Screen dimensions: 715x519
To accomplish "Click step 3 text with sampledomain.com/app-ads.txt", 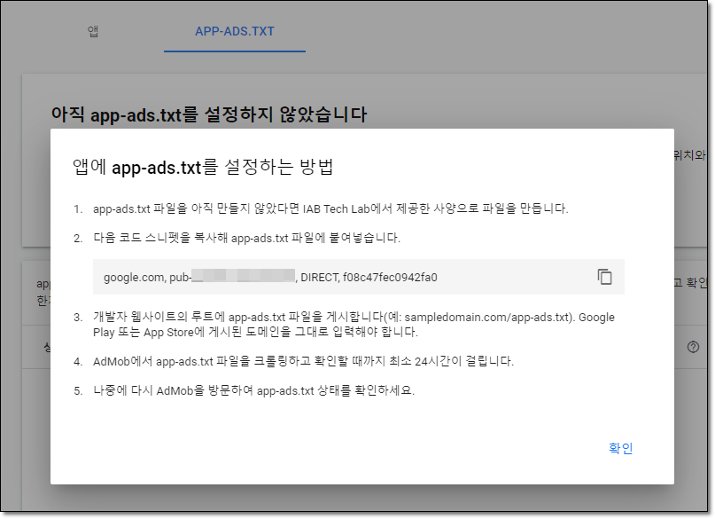I will (354, 324).
